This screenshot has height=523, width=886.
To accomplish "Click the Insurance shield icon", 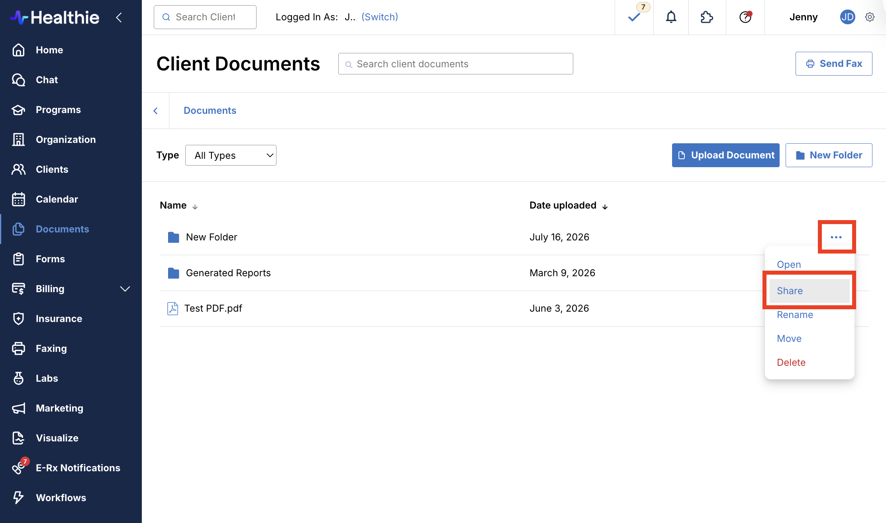I will [x=18, y=319].
